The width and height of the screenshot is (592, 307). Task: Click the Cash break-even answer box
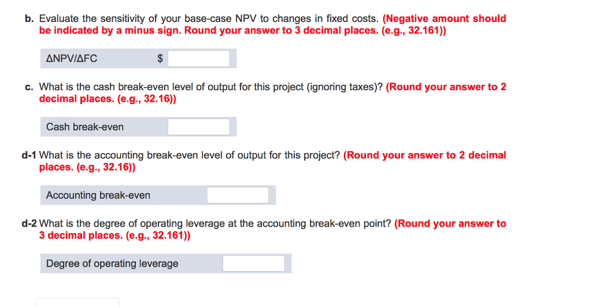pyautogui.click(x=198, y=127)
